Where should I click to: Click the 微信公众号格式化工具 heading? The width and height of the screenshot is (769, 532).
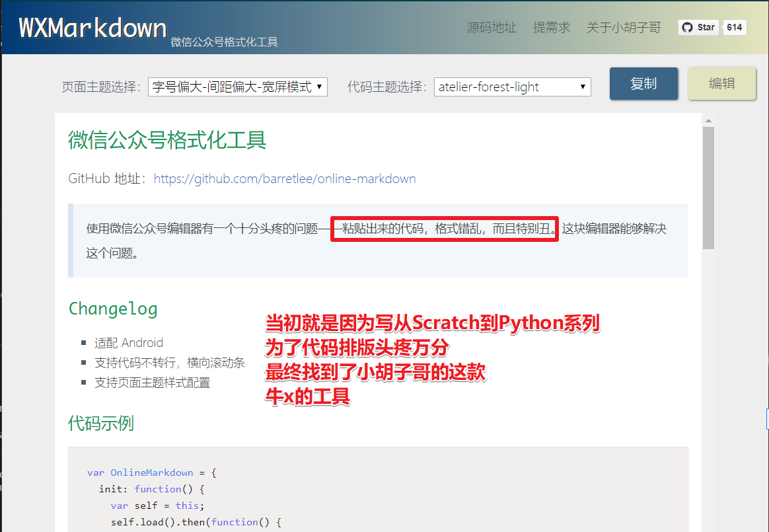[x=167, y=140]
